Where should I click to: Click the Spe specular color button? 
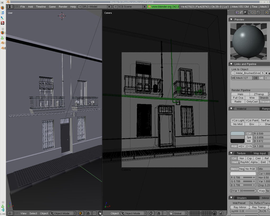pyautogui.click(x=249, y=137)
